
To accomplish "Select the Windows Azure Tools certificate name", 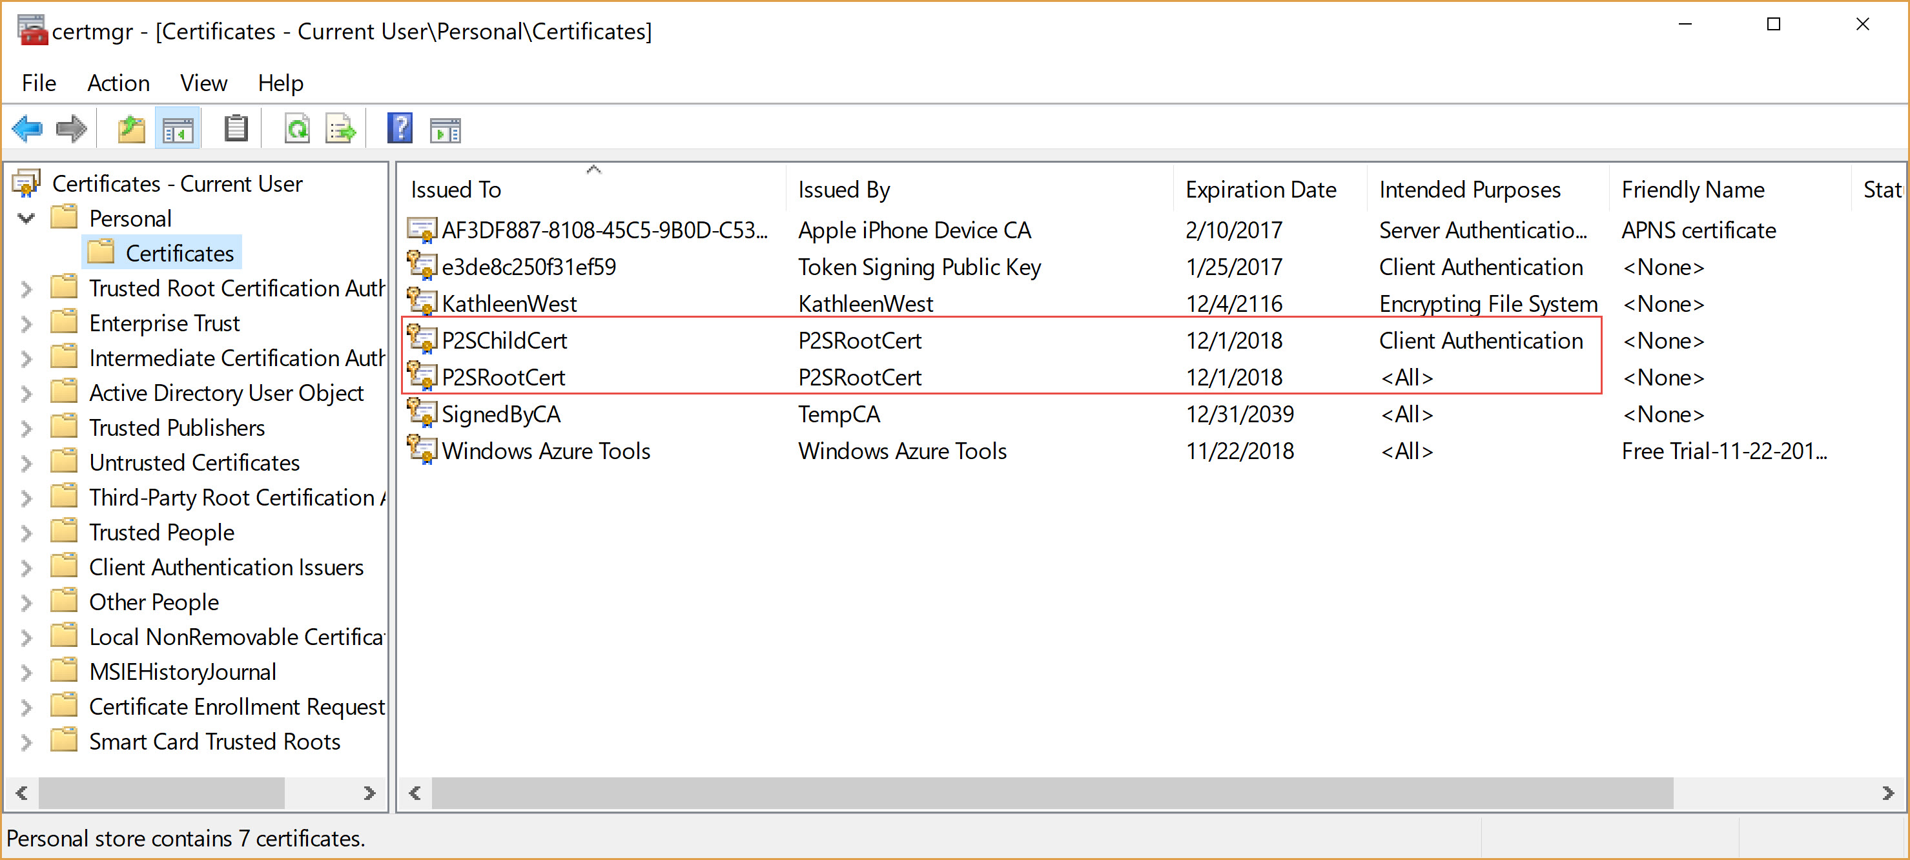I will (x=546, y=451).
